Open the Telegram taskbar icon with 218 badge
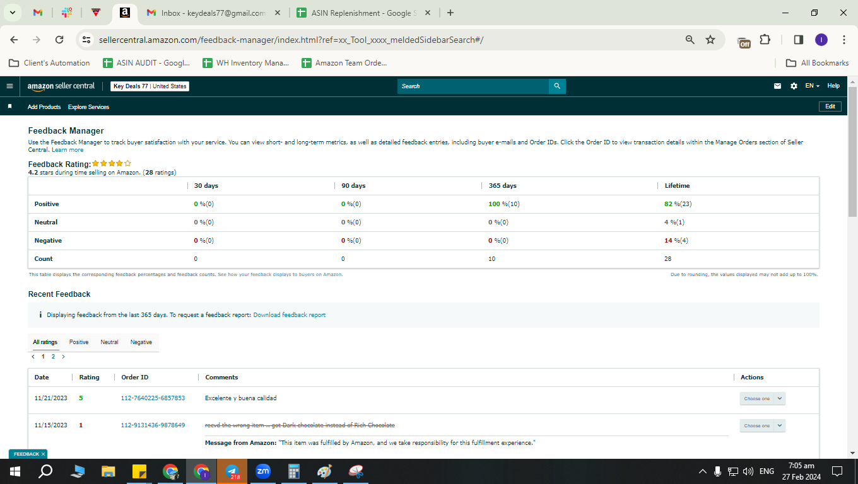Image resolution: width=858 pixels, height=484 pixels. pyautogui.click(x=232, y=471)
